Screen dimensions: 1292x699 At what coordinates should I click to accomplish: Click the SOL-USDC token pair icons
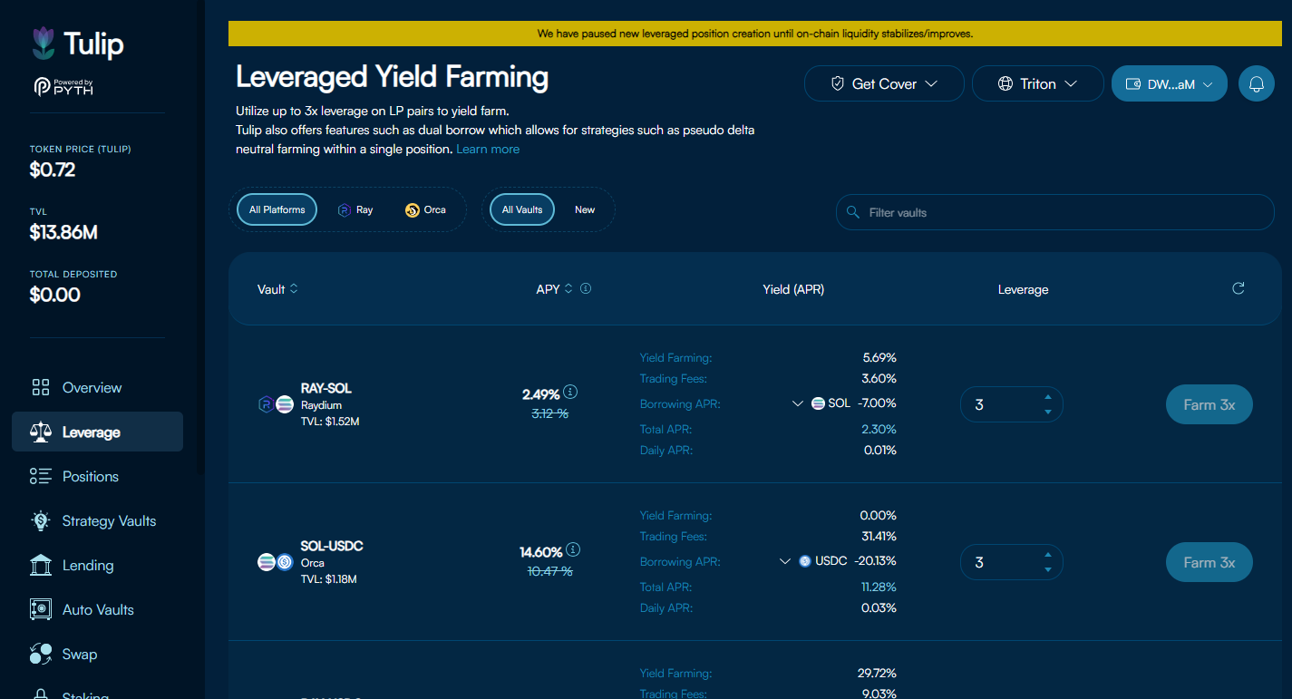click(276, 562)
